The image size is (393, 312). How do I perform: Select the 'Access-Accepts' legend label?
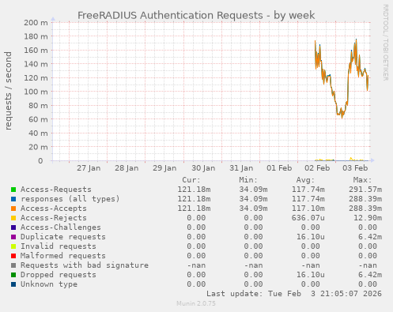tap(54, 209)
